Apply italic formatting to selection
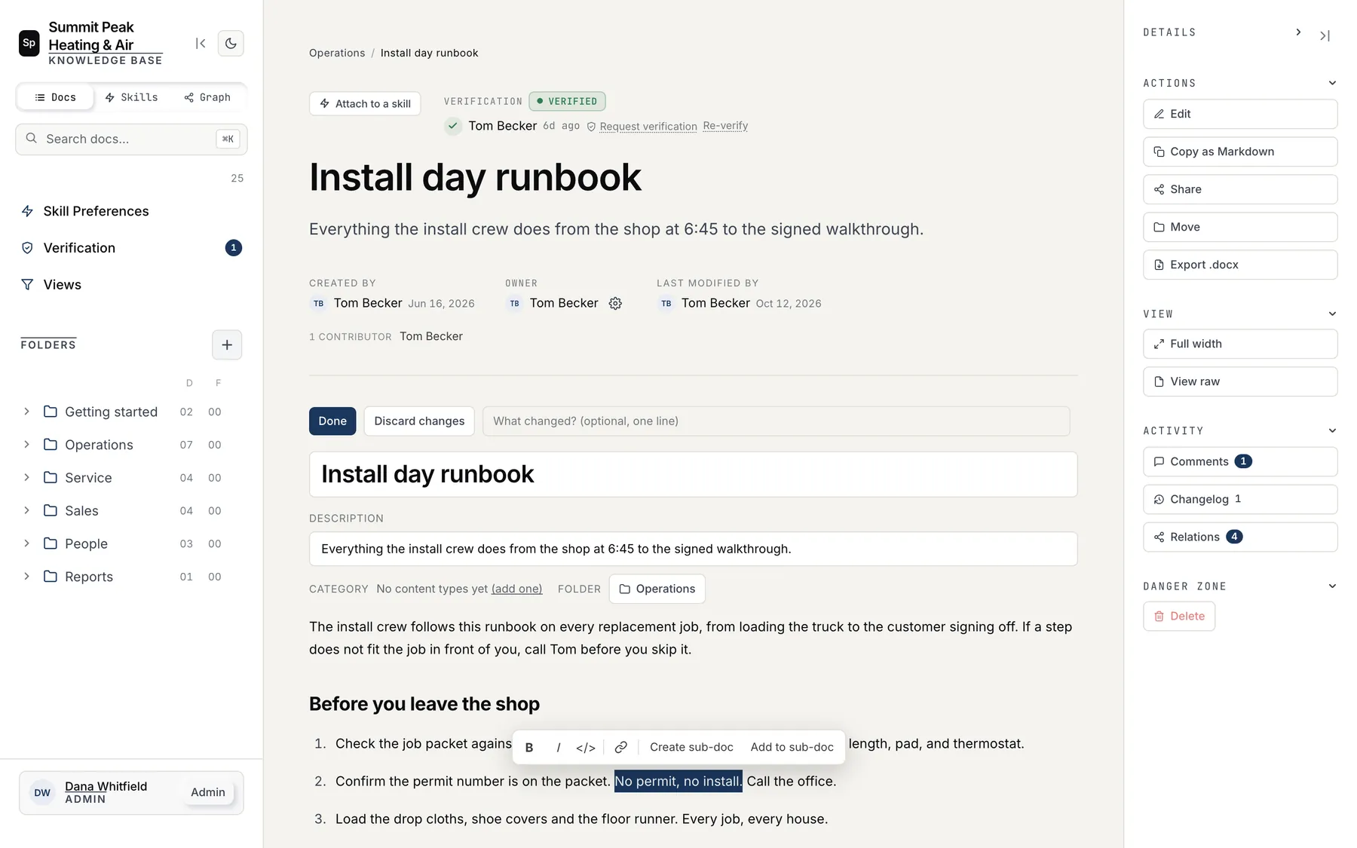 (x=558, y=747)
